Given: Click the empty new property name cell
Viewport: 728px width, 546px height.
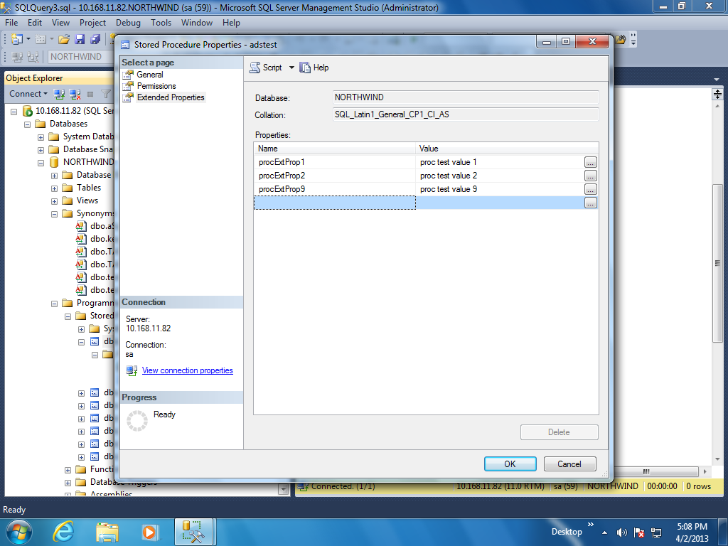Looking at the screenshot, I should pyautogui.click(x=334, y=203).
